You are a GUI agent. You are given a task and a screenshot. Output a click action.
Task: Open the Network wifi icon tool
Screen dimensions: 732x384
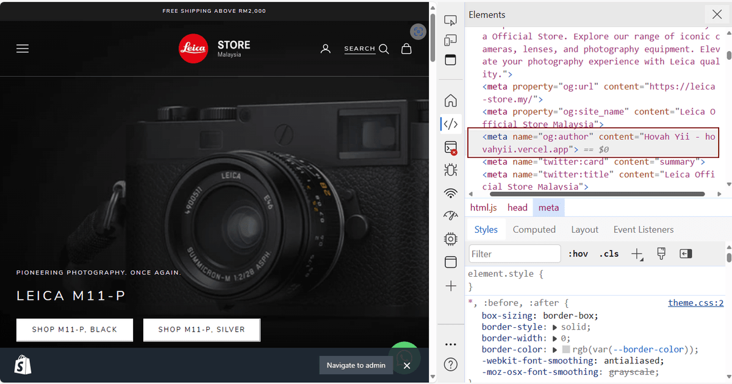pyautogui.click(x=450, y=194)
